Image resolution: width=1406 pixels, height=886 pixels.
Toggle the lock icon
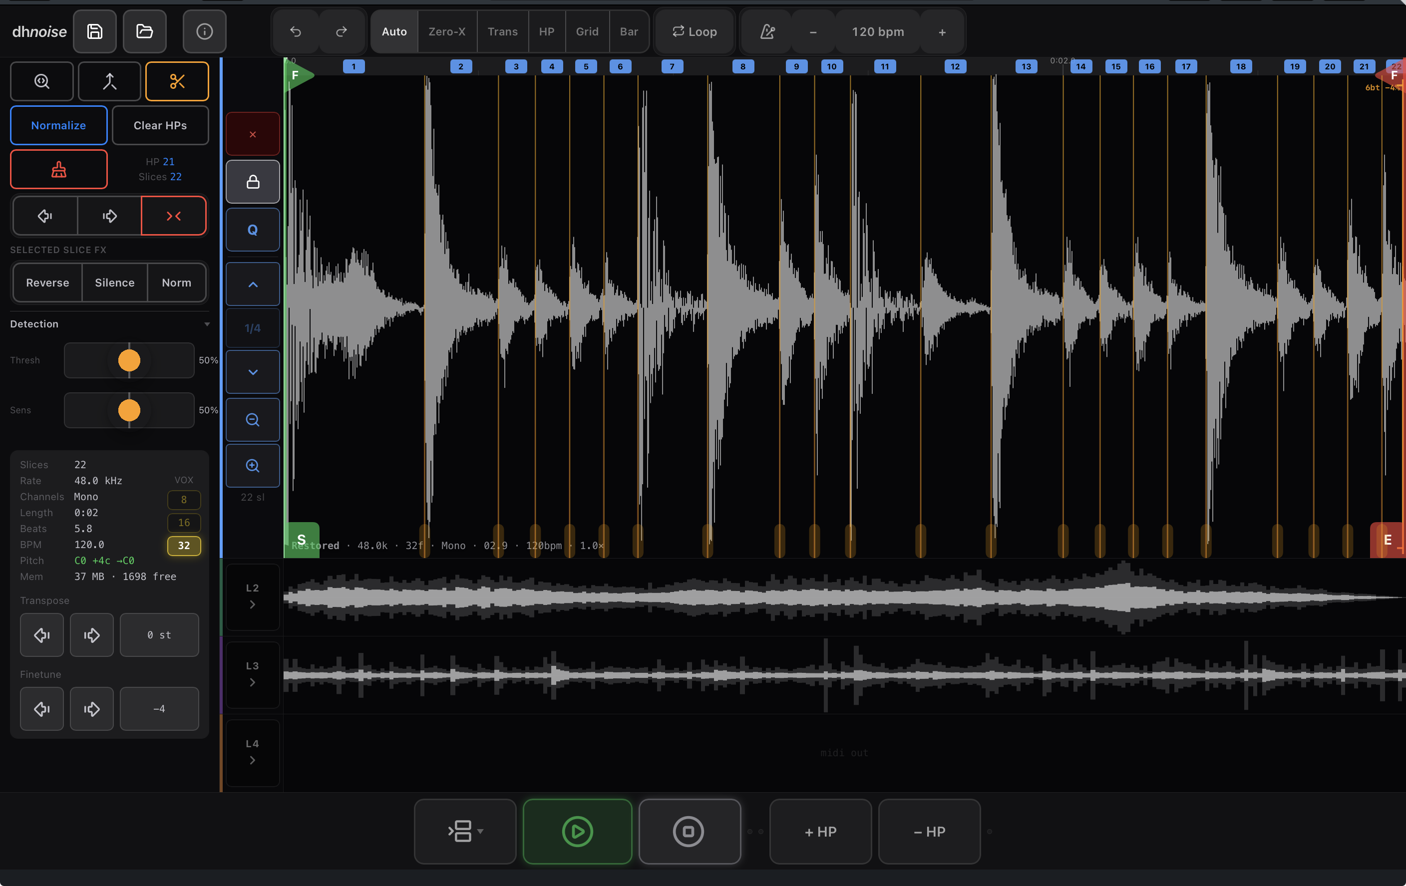[x=253, y=182]
